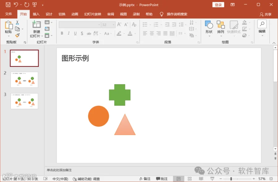Click the Sign in button
This screenshot has width=278, height=182.
pos(218,5)
